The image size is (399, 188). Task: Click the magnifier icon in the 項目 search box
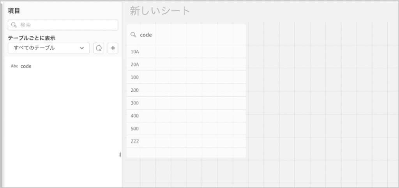point(14,25)
